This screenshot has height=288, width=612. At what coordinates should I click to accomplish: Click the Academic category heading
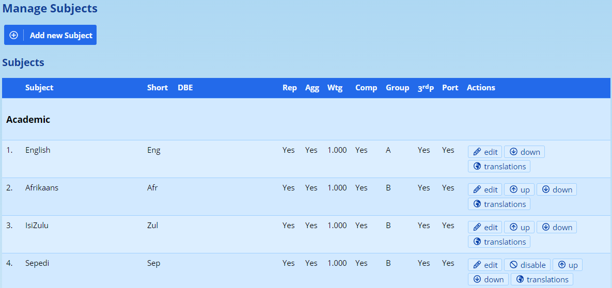click(28, 119)
